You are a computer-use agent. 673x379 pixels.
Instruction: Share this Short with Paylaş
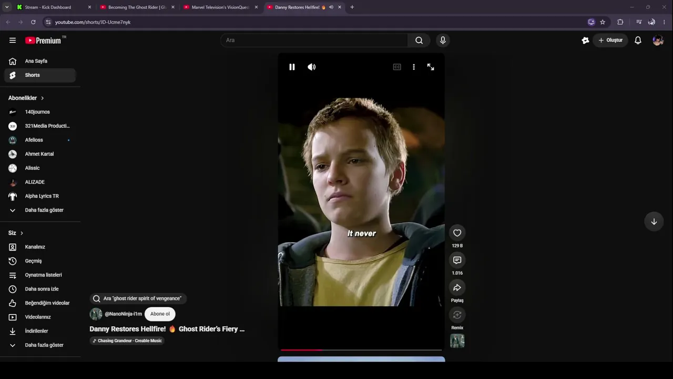click(457, 287)
